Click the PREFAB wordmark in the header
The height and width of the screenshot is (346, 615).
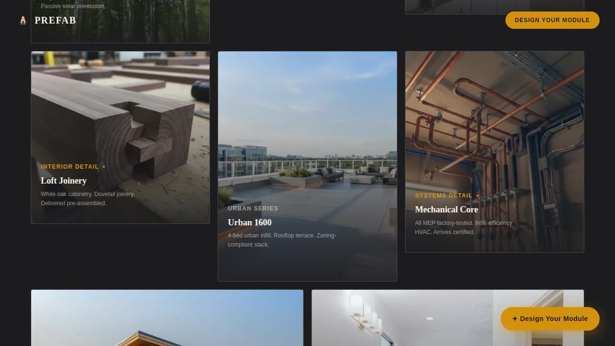(55, 20)
